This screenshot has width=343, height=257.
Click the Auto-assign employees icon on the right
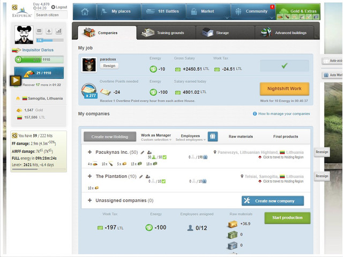[x=326, y=61]
